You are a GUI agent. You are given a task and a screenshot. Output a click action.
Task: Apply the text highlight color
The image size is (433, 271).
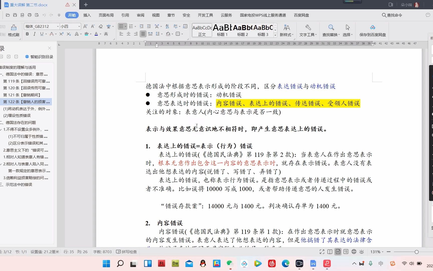(x=86, y=34)
